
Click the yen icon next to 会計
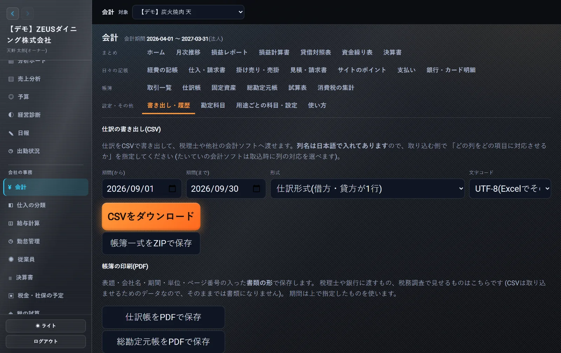10,187
